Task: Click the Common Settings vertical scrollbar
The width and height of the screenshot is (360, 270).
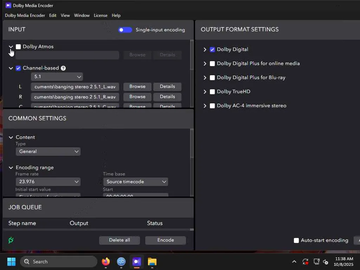Action: point(192,143)
